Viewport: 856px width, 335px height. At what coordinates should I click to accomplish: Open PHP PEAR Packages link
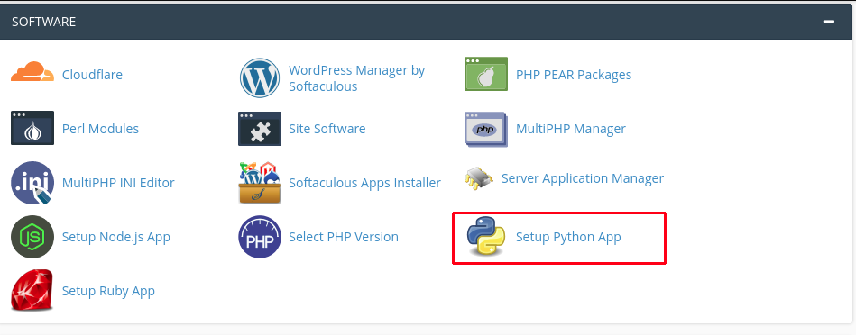(574, 75)
